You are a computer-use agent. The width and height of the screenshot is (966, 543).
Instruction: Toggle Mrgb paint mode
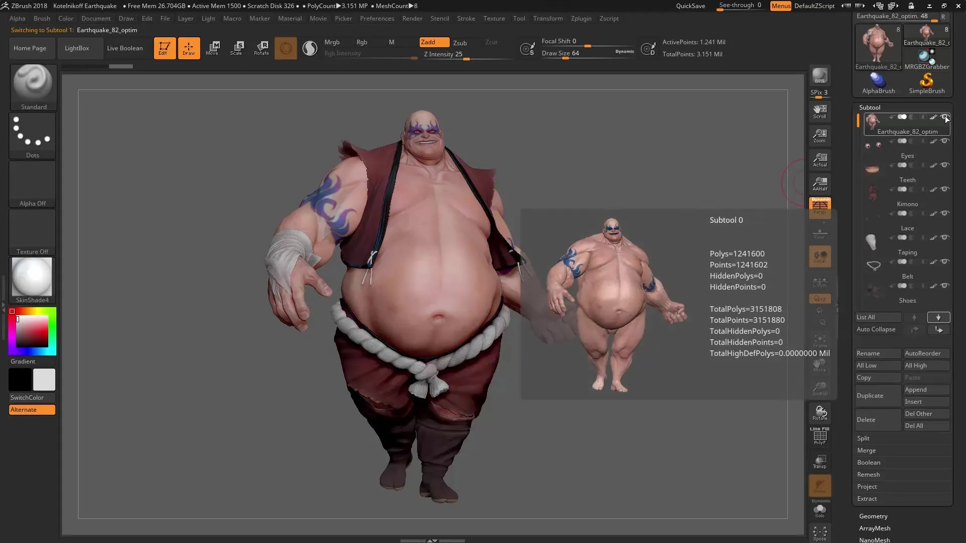point(332,42)
